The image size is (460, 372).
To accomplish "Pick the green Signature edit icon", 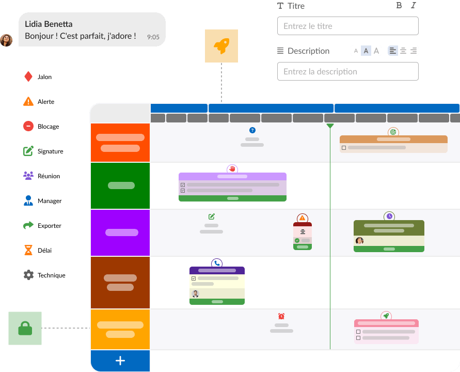I will pos(28,151).
